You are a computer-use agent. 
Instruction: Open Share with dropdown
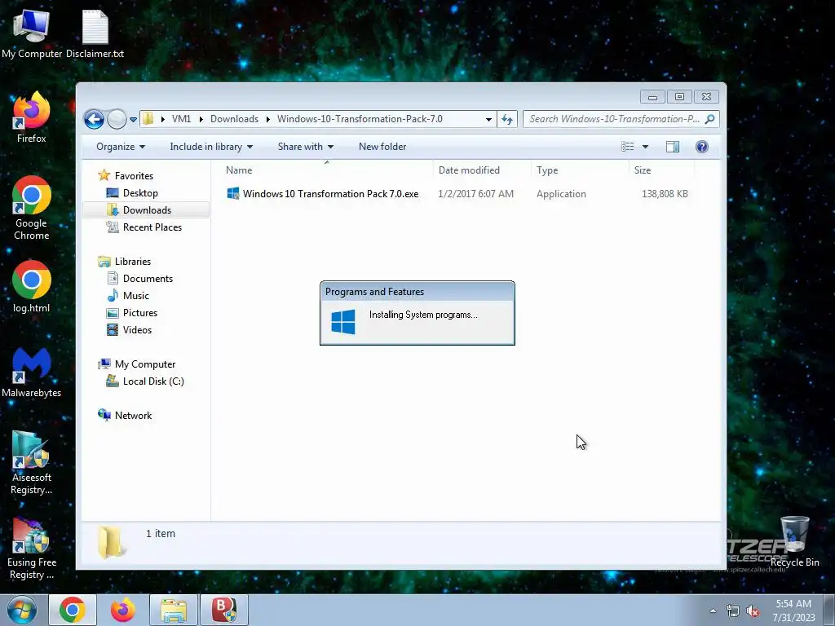point(305,147)
